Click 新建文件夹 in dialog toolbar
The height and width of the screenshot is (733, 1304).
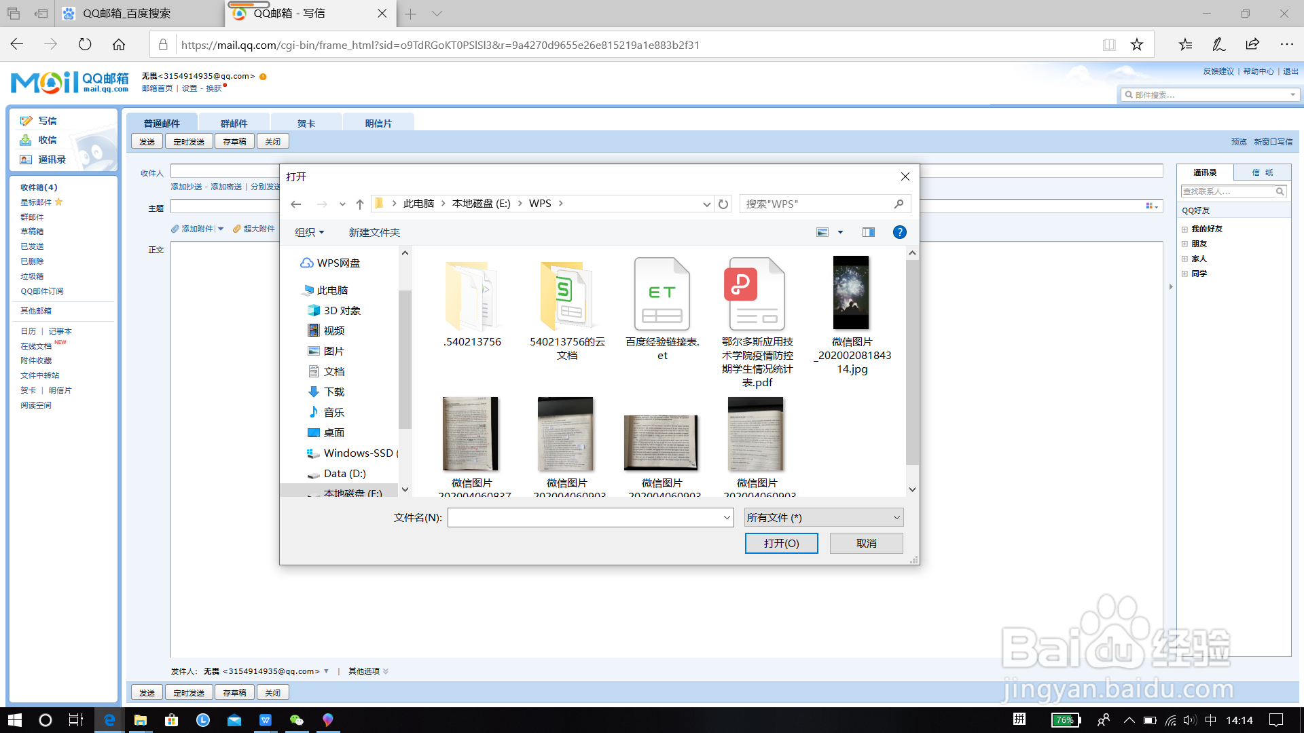[x=374, y=232]
